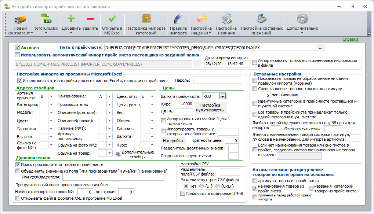Expand Валюта прайс-листа RUB dropdown
Viewport: 374px width, 214px height.
[222, 96]
